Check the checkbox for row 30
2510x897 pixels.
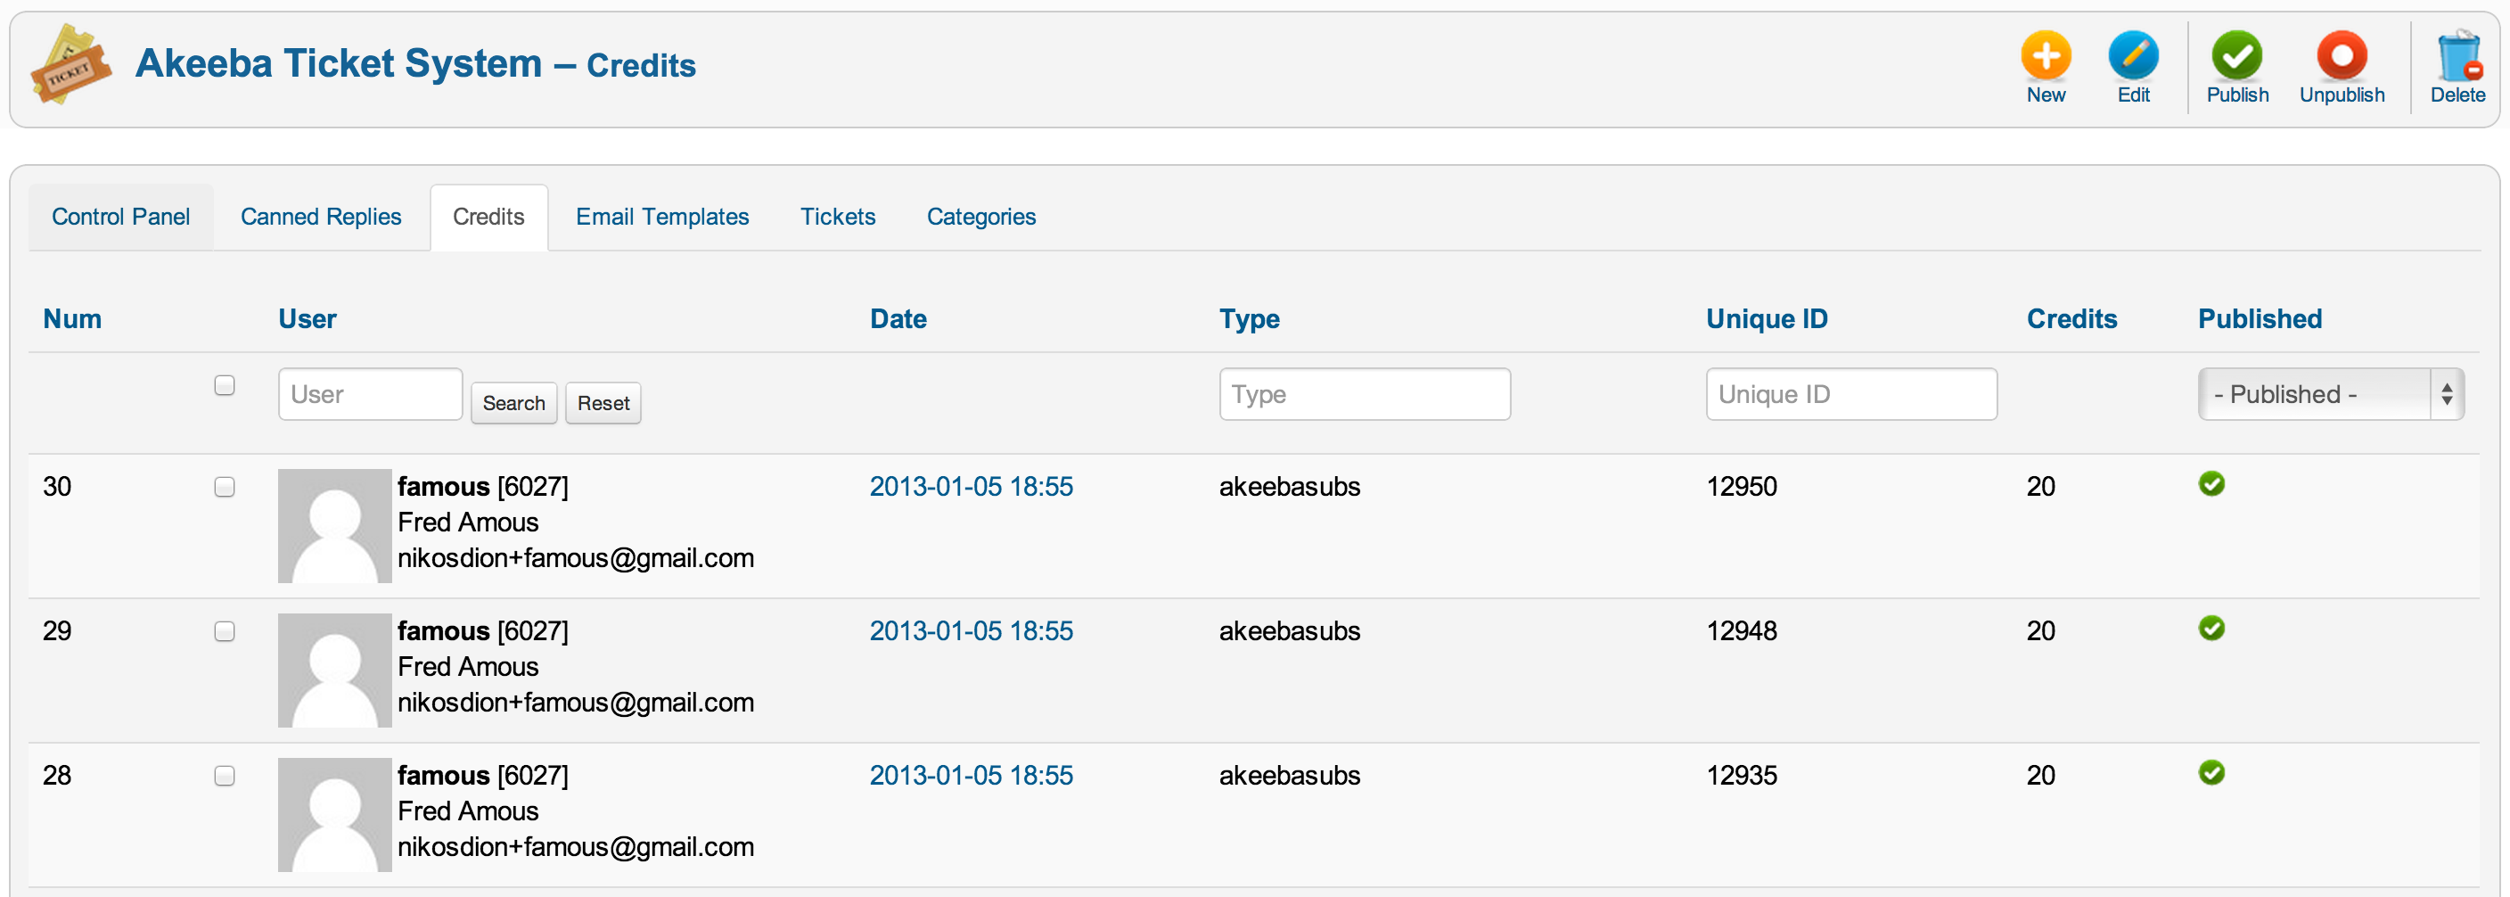[x=224, y=487]
